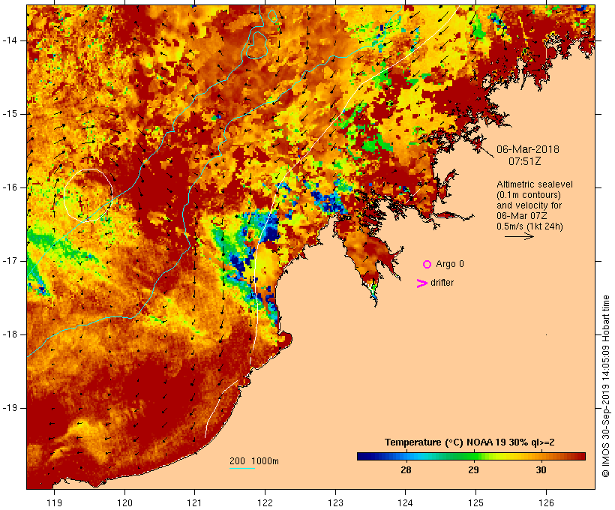Click the longitude label 125
Screen dimensions: 615x510
pos(476,503)
